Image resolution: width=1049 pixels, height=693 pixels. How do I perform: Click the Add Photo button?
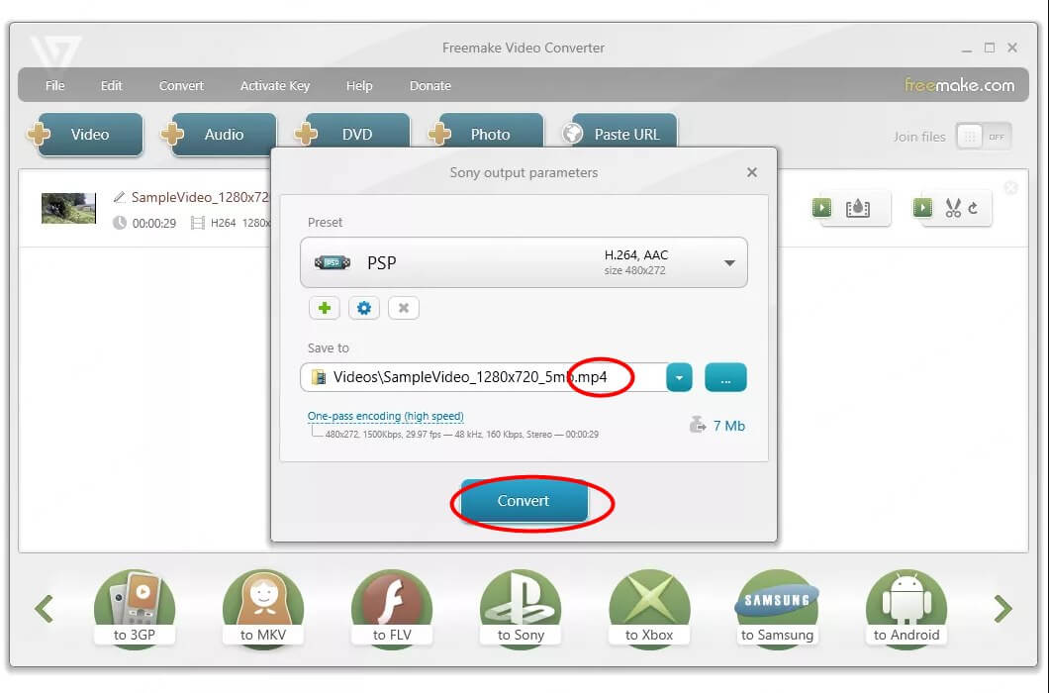tap(488, 133)
